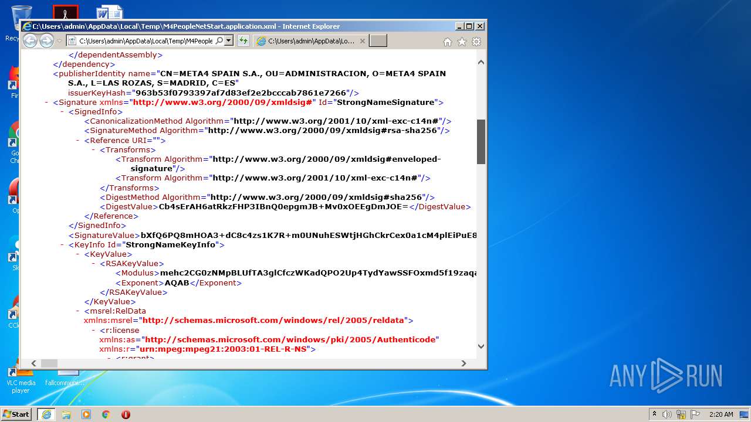This screenshot has width=751, height=422.
Task: Show hidden system tray icons arrow
Action: (654, 414)
